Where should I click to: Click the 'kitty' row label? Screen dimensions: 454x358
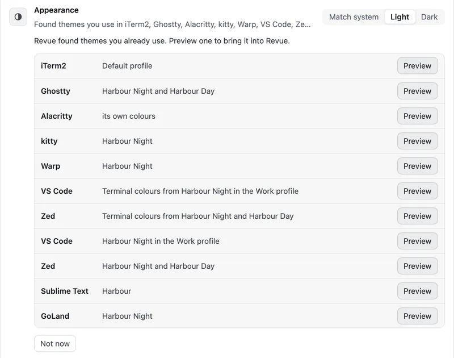(49, 141)
